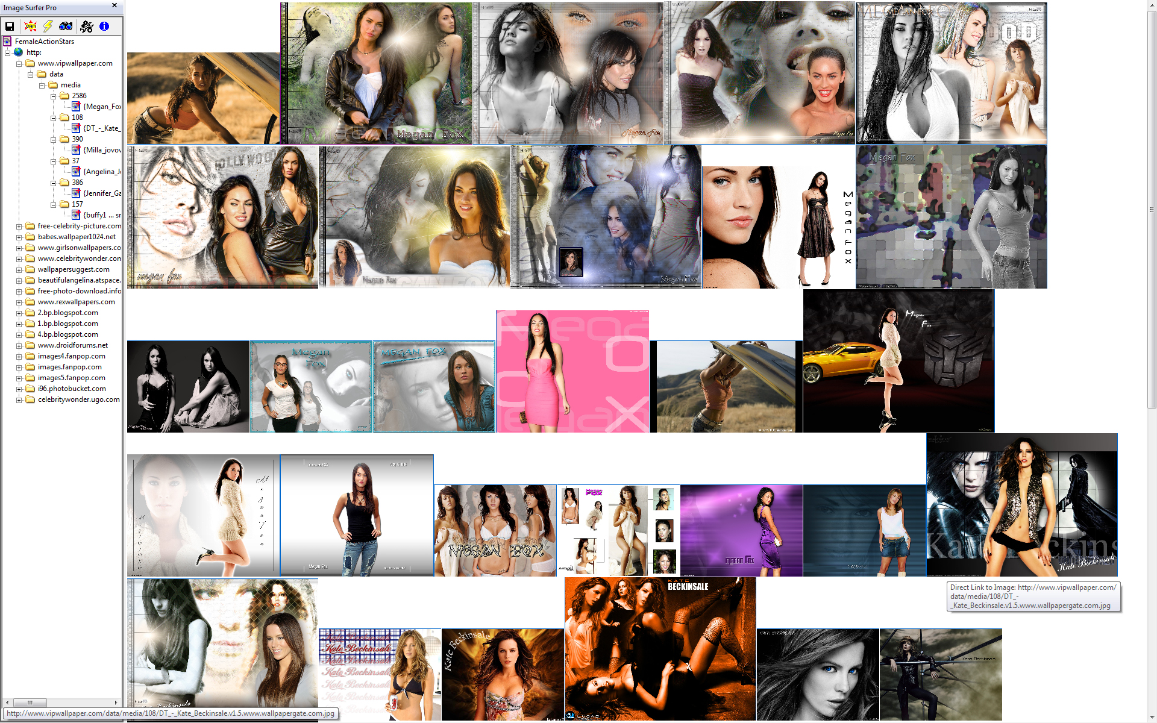Select www.celebritywonder.com tree entry
The width and height of the screenshot is (1157, 723).
(x=79, y=258)
